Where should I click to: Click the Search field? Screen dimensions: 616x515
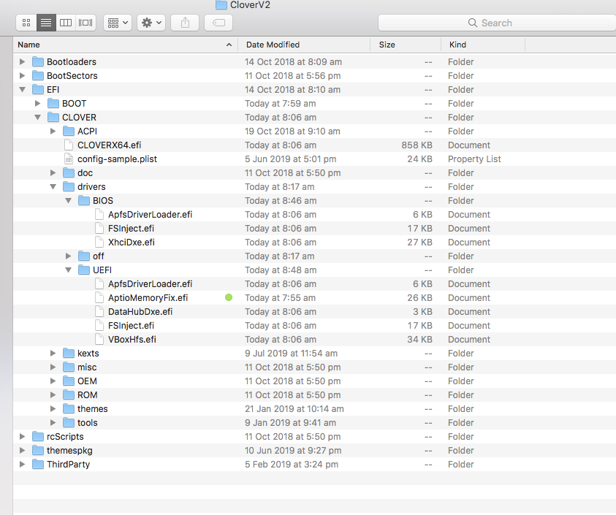(x=497, y=23)
